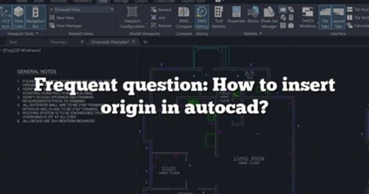369x194 pixels.
Task: Open the Sheet Set Manager
Action: (x=269, y=17)
